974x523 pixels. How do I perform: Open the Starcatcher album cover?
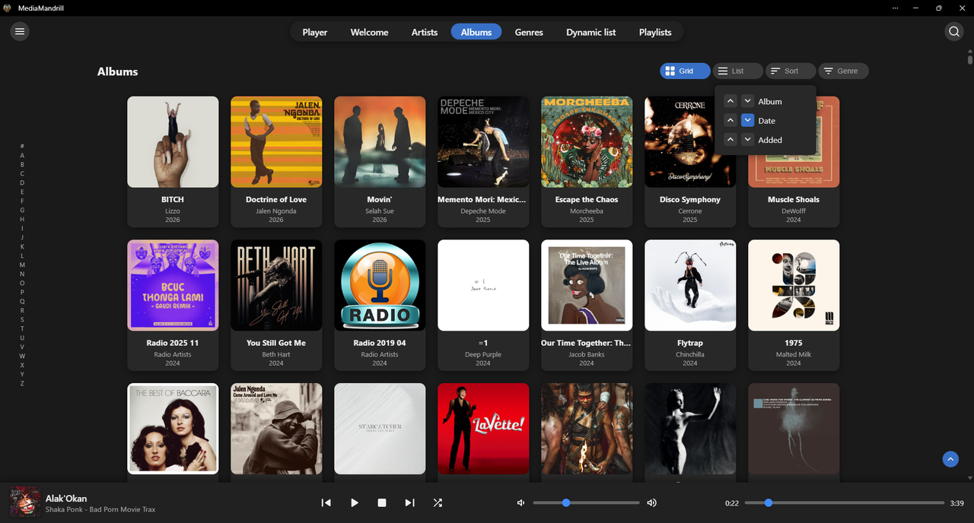tap(380, 429)
